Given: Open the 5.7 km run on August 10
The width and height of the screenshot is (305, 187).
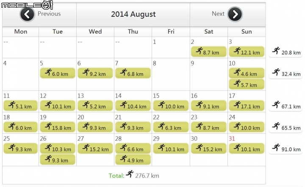Looking at the screenshot, I should (247, 84).
